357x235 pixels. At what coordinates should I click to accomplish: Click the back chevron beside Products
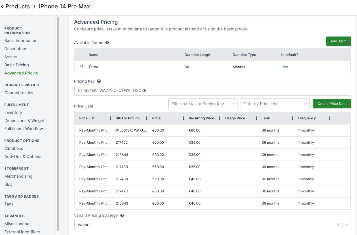(2, 6)
